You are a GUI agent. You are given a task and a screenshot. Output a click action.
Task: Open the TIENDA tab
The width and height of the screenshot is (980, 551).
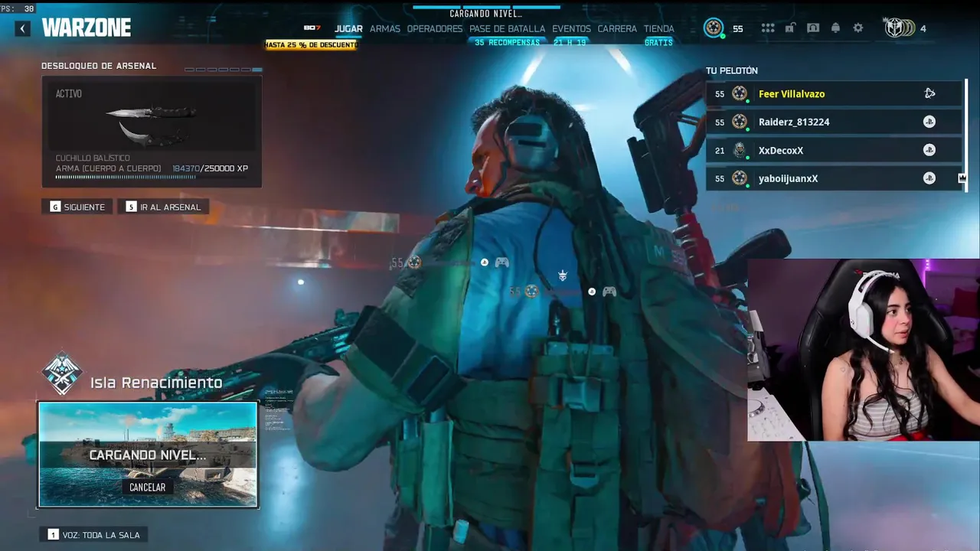coord(659,28)
